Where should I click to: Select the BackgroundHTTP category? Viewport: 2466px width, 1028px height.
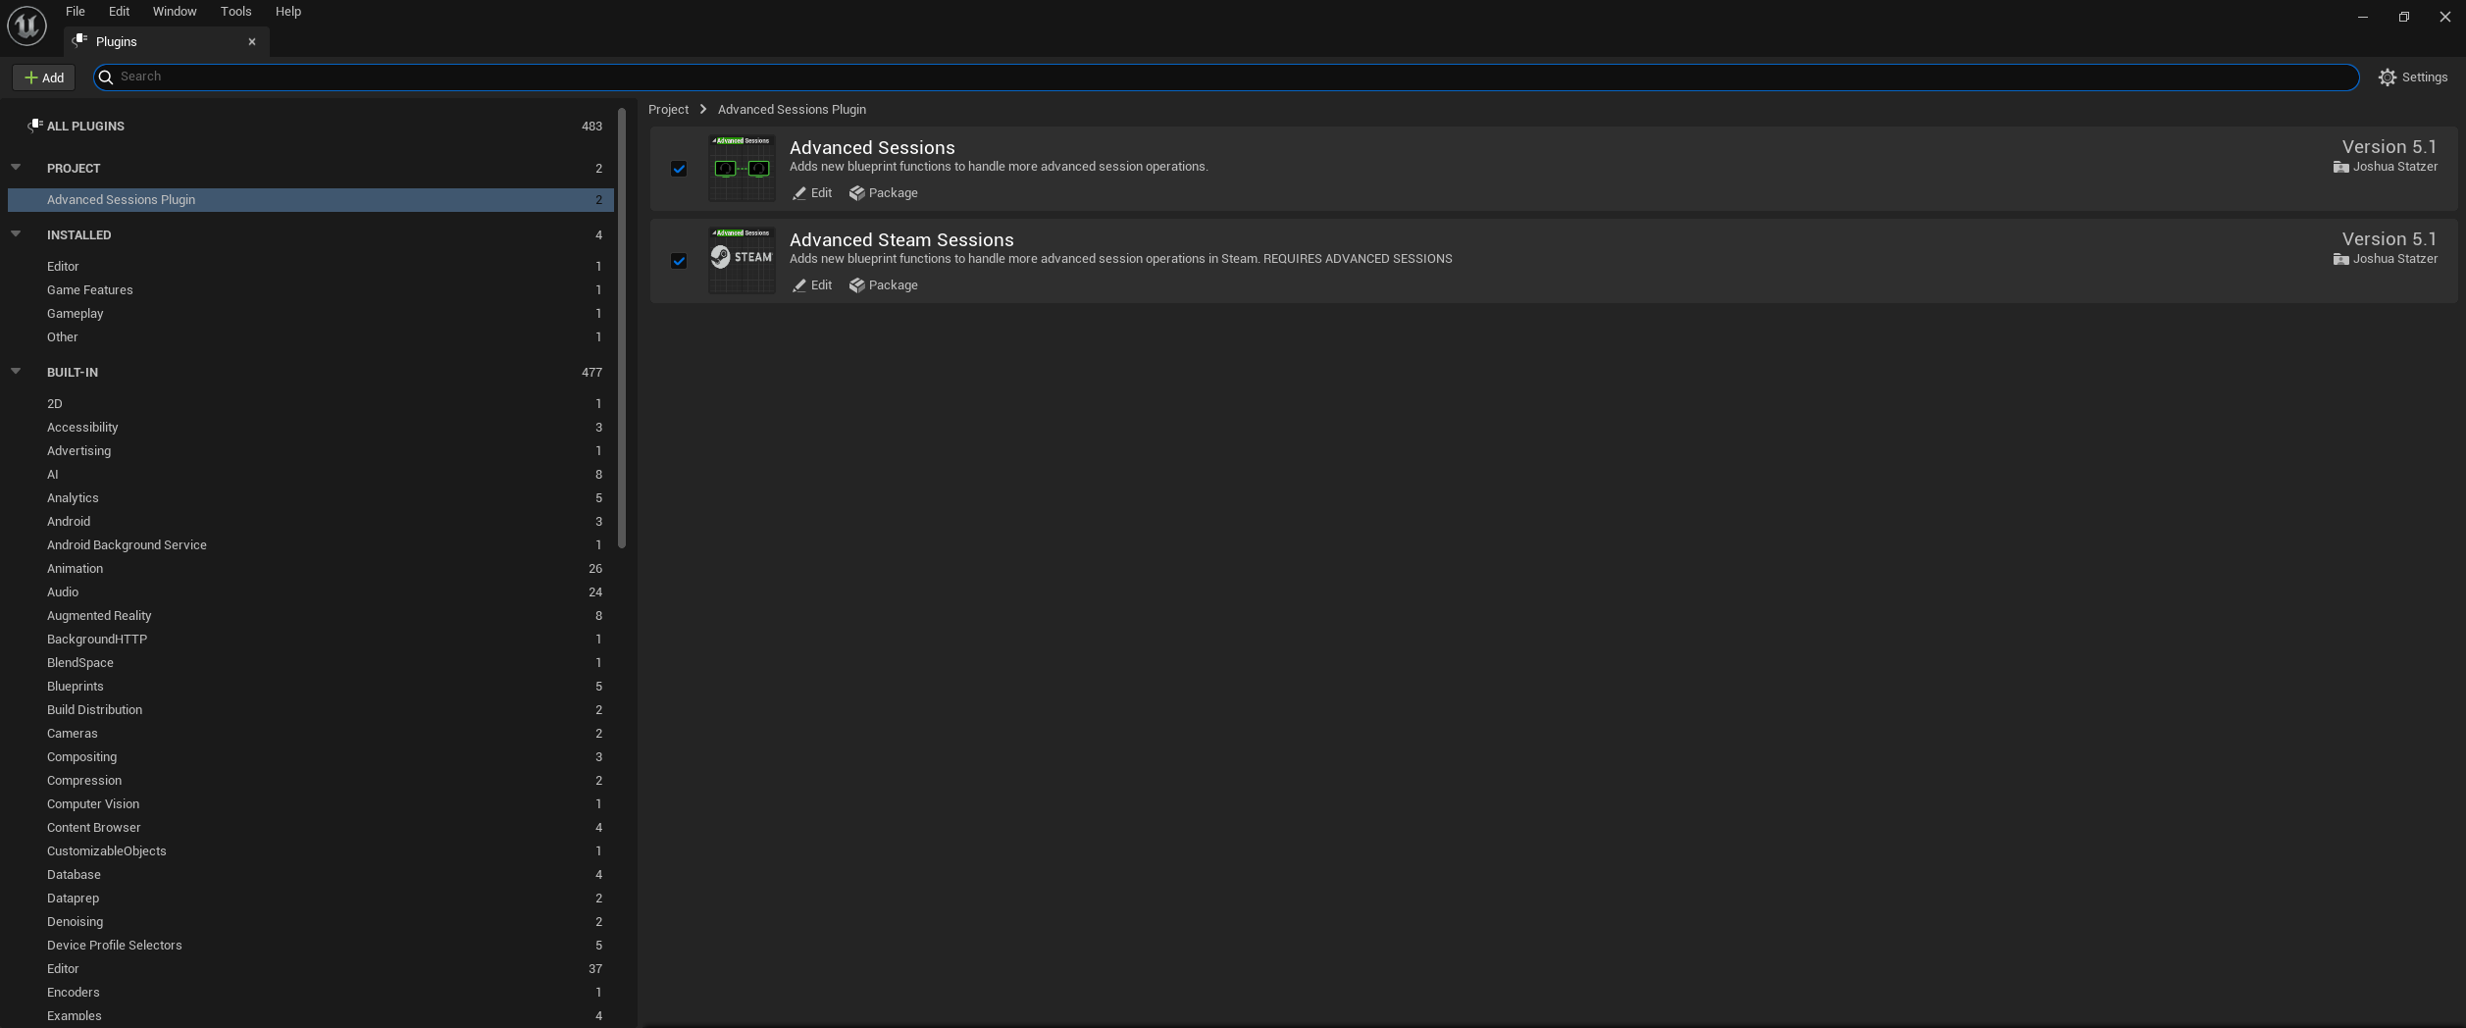click(x=311, y=640)
